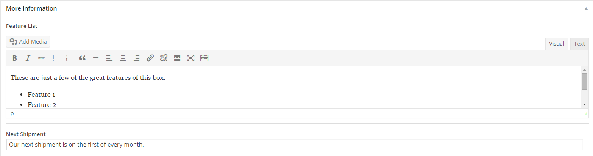This screenshot has height=156, width=593.
Task: Insert a link with the chain icon
Action: click(x=150, y=58)
